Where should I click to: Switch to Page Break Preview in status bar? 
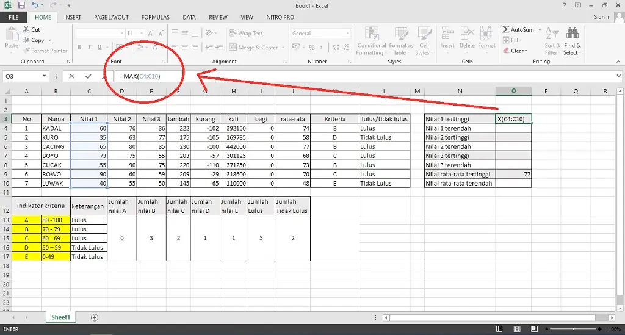point(534,329)
